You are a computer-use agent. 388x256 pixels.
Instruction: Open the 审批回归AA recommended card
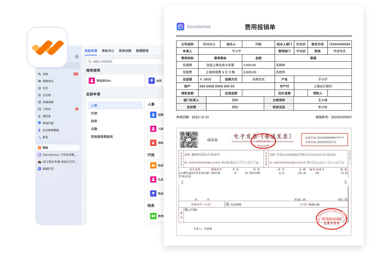115,81
